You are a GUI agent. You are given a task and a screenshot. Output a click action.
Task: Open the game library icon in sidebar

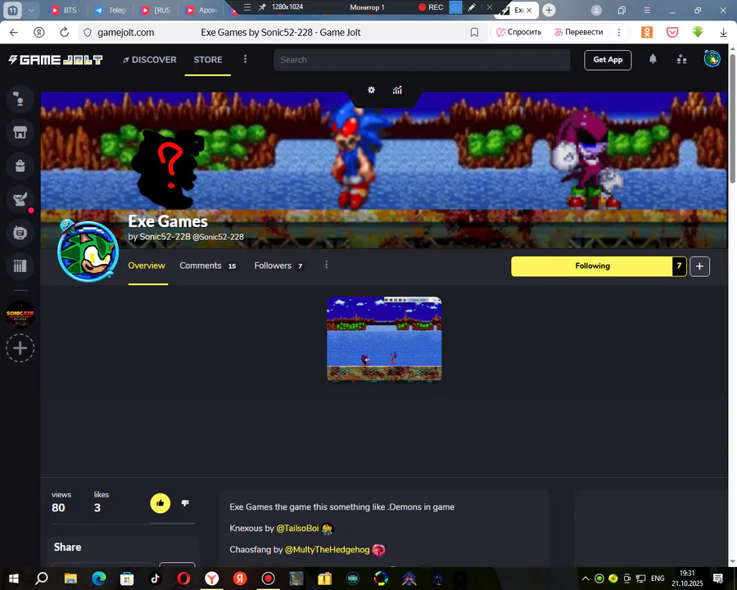pos(20,266)
